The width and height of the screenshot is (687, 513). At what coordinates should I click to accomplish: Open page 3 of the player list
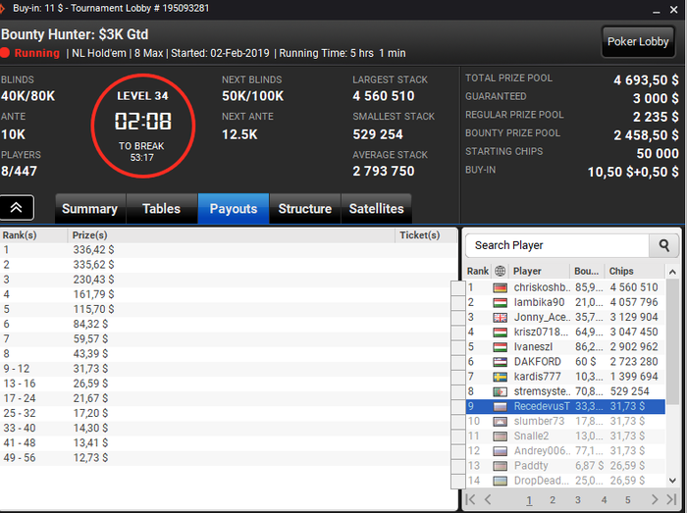[578, 500]
